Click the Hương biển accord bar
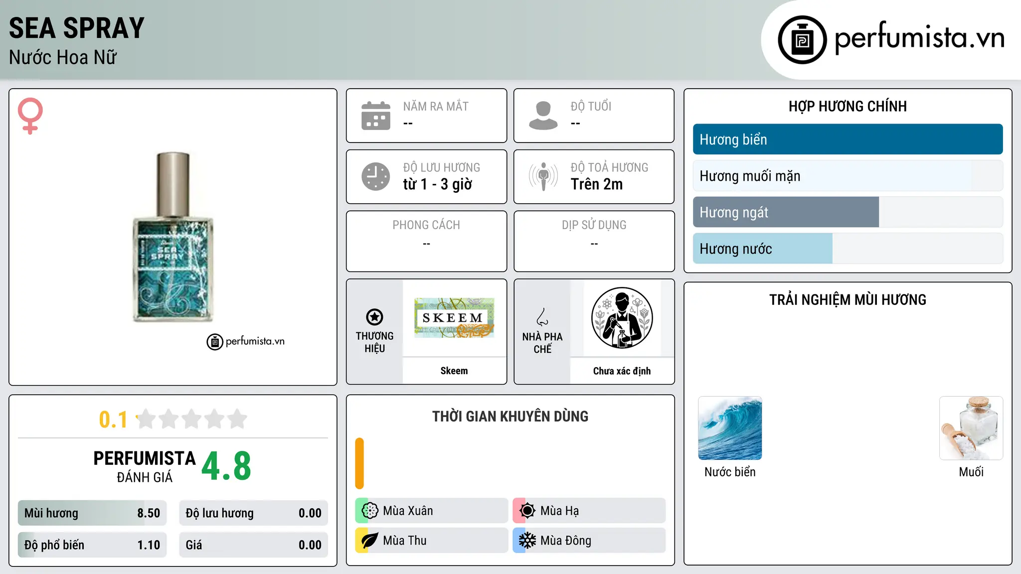This screenshot has height=574, width=1021. 848,140
